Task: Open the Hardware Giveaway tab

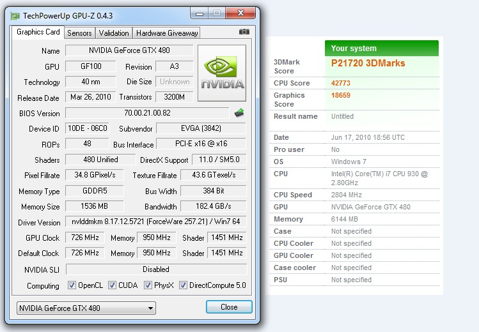Action: click(x=167, y=33)
